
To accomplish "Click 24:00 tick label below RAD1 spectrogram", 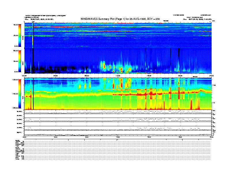I will tap(211, 76).
